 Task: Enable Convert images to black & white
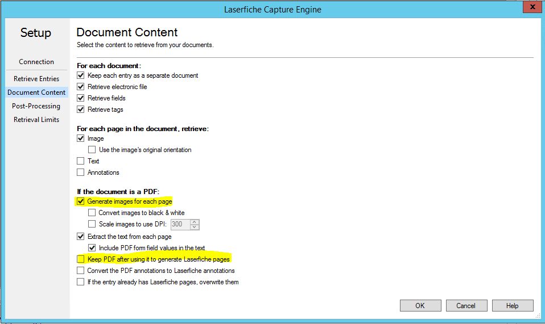click(x=92, y=212)
